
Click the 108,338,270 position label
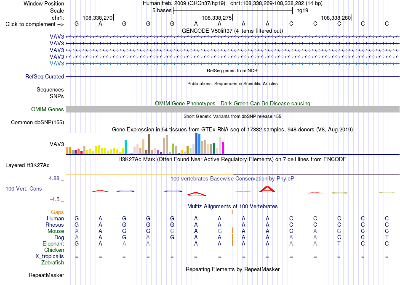point(97,18)
